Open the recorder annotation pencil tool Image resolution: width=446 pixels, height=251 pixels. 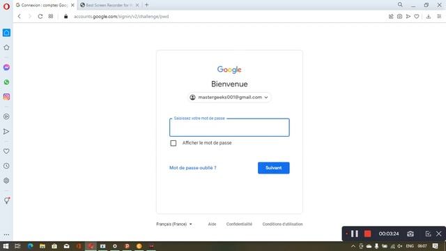tap(428, 234)
